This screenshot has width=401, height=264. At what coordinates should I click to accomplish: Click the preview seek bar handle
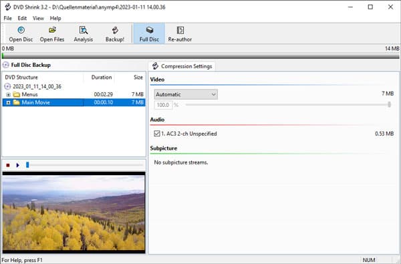pyautogui.click(x=27, y=165)
